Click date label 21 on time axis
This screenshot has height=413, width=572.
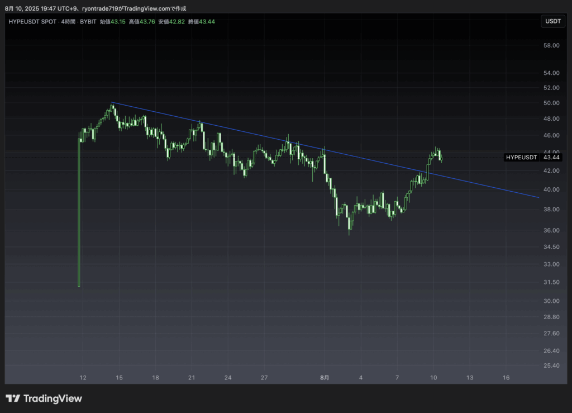pyautogui.click(x=192, y=378)
